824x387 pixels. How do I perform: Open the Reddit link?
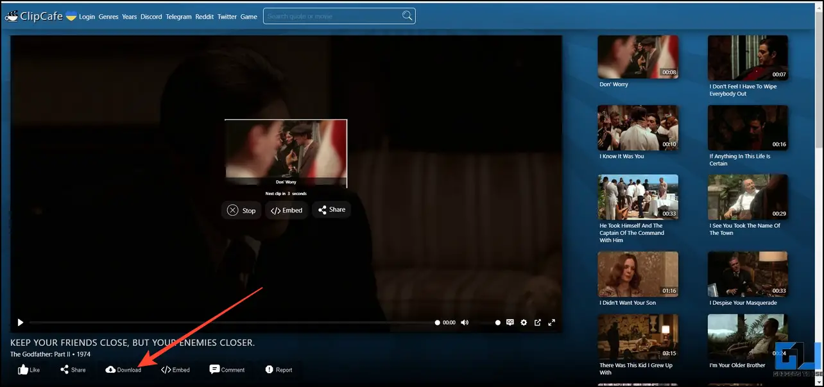pyautogui.click(x=205, y=17)
